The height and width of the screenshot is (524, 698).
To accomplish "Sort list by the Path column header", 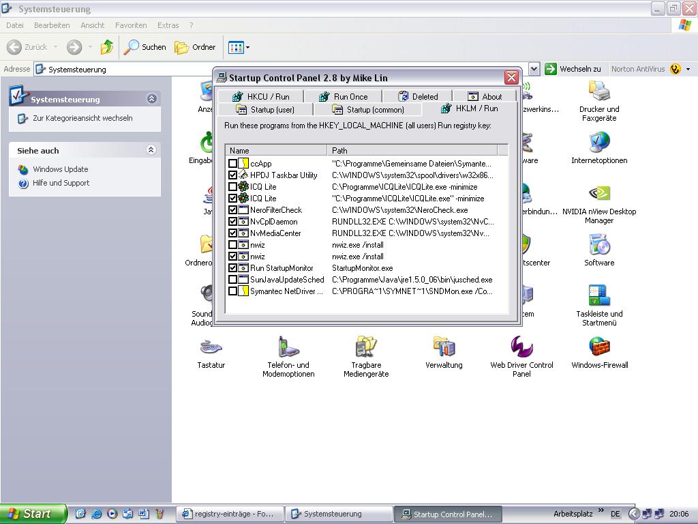I will (412, 150).
